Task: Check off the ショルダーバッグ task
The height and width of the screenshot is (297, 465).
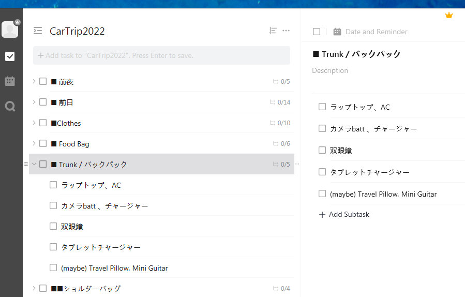Action: (x=43, y=288)
